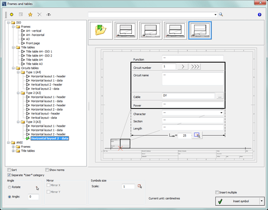Click the Circuit name input field

192,78
